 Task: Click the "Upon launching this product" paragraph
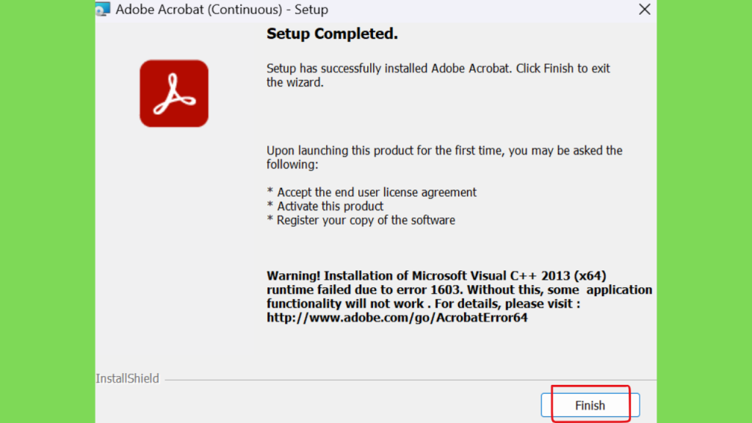[x=444, y=157]
